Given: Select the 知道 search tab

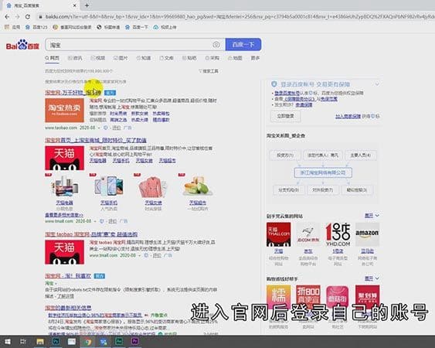Looking at the screenshot, I should [144, 58].
